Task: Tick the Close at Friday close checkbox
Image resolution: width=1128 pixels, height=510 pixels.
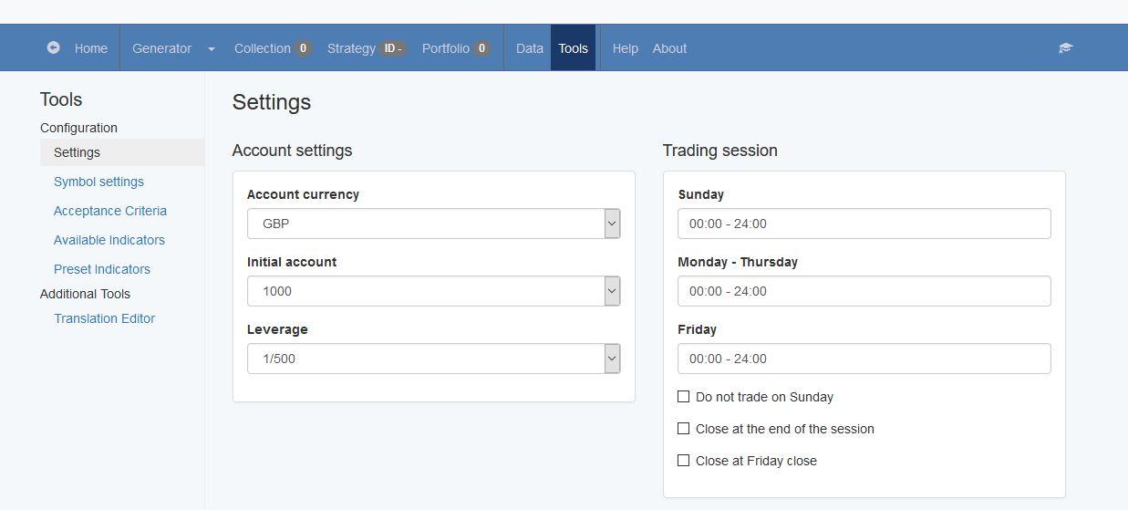Action: (683, 461)
